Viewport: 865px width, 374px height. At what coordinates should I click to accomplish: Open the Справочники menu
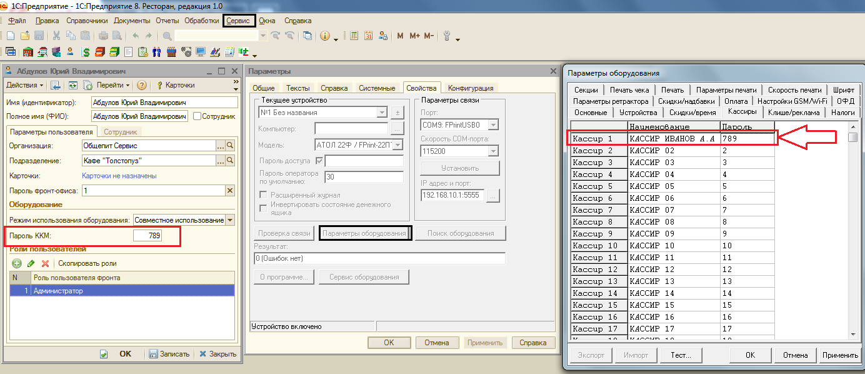pyautogui.click(x=87, y=21)
